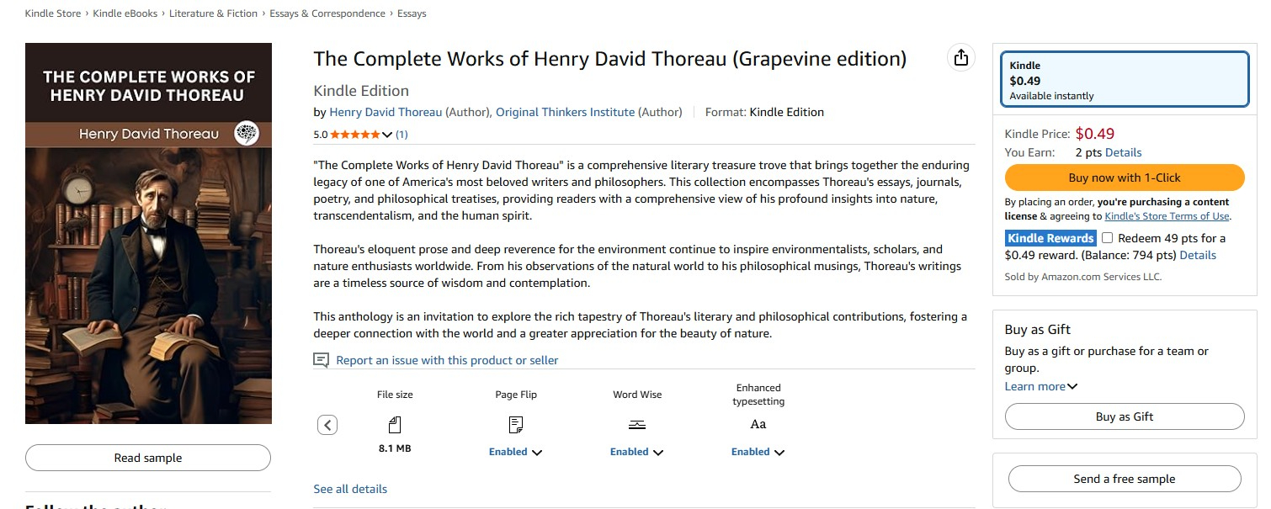This screenshot has width=1271, height=509.
Task: Click the File size document icon
Action: coord(395,424)
